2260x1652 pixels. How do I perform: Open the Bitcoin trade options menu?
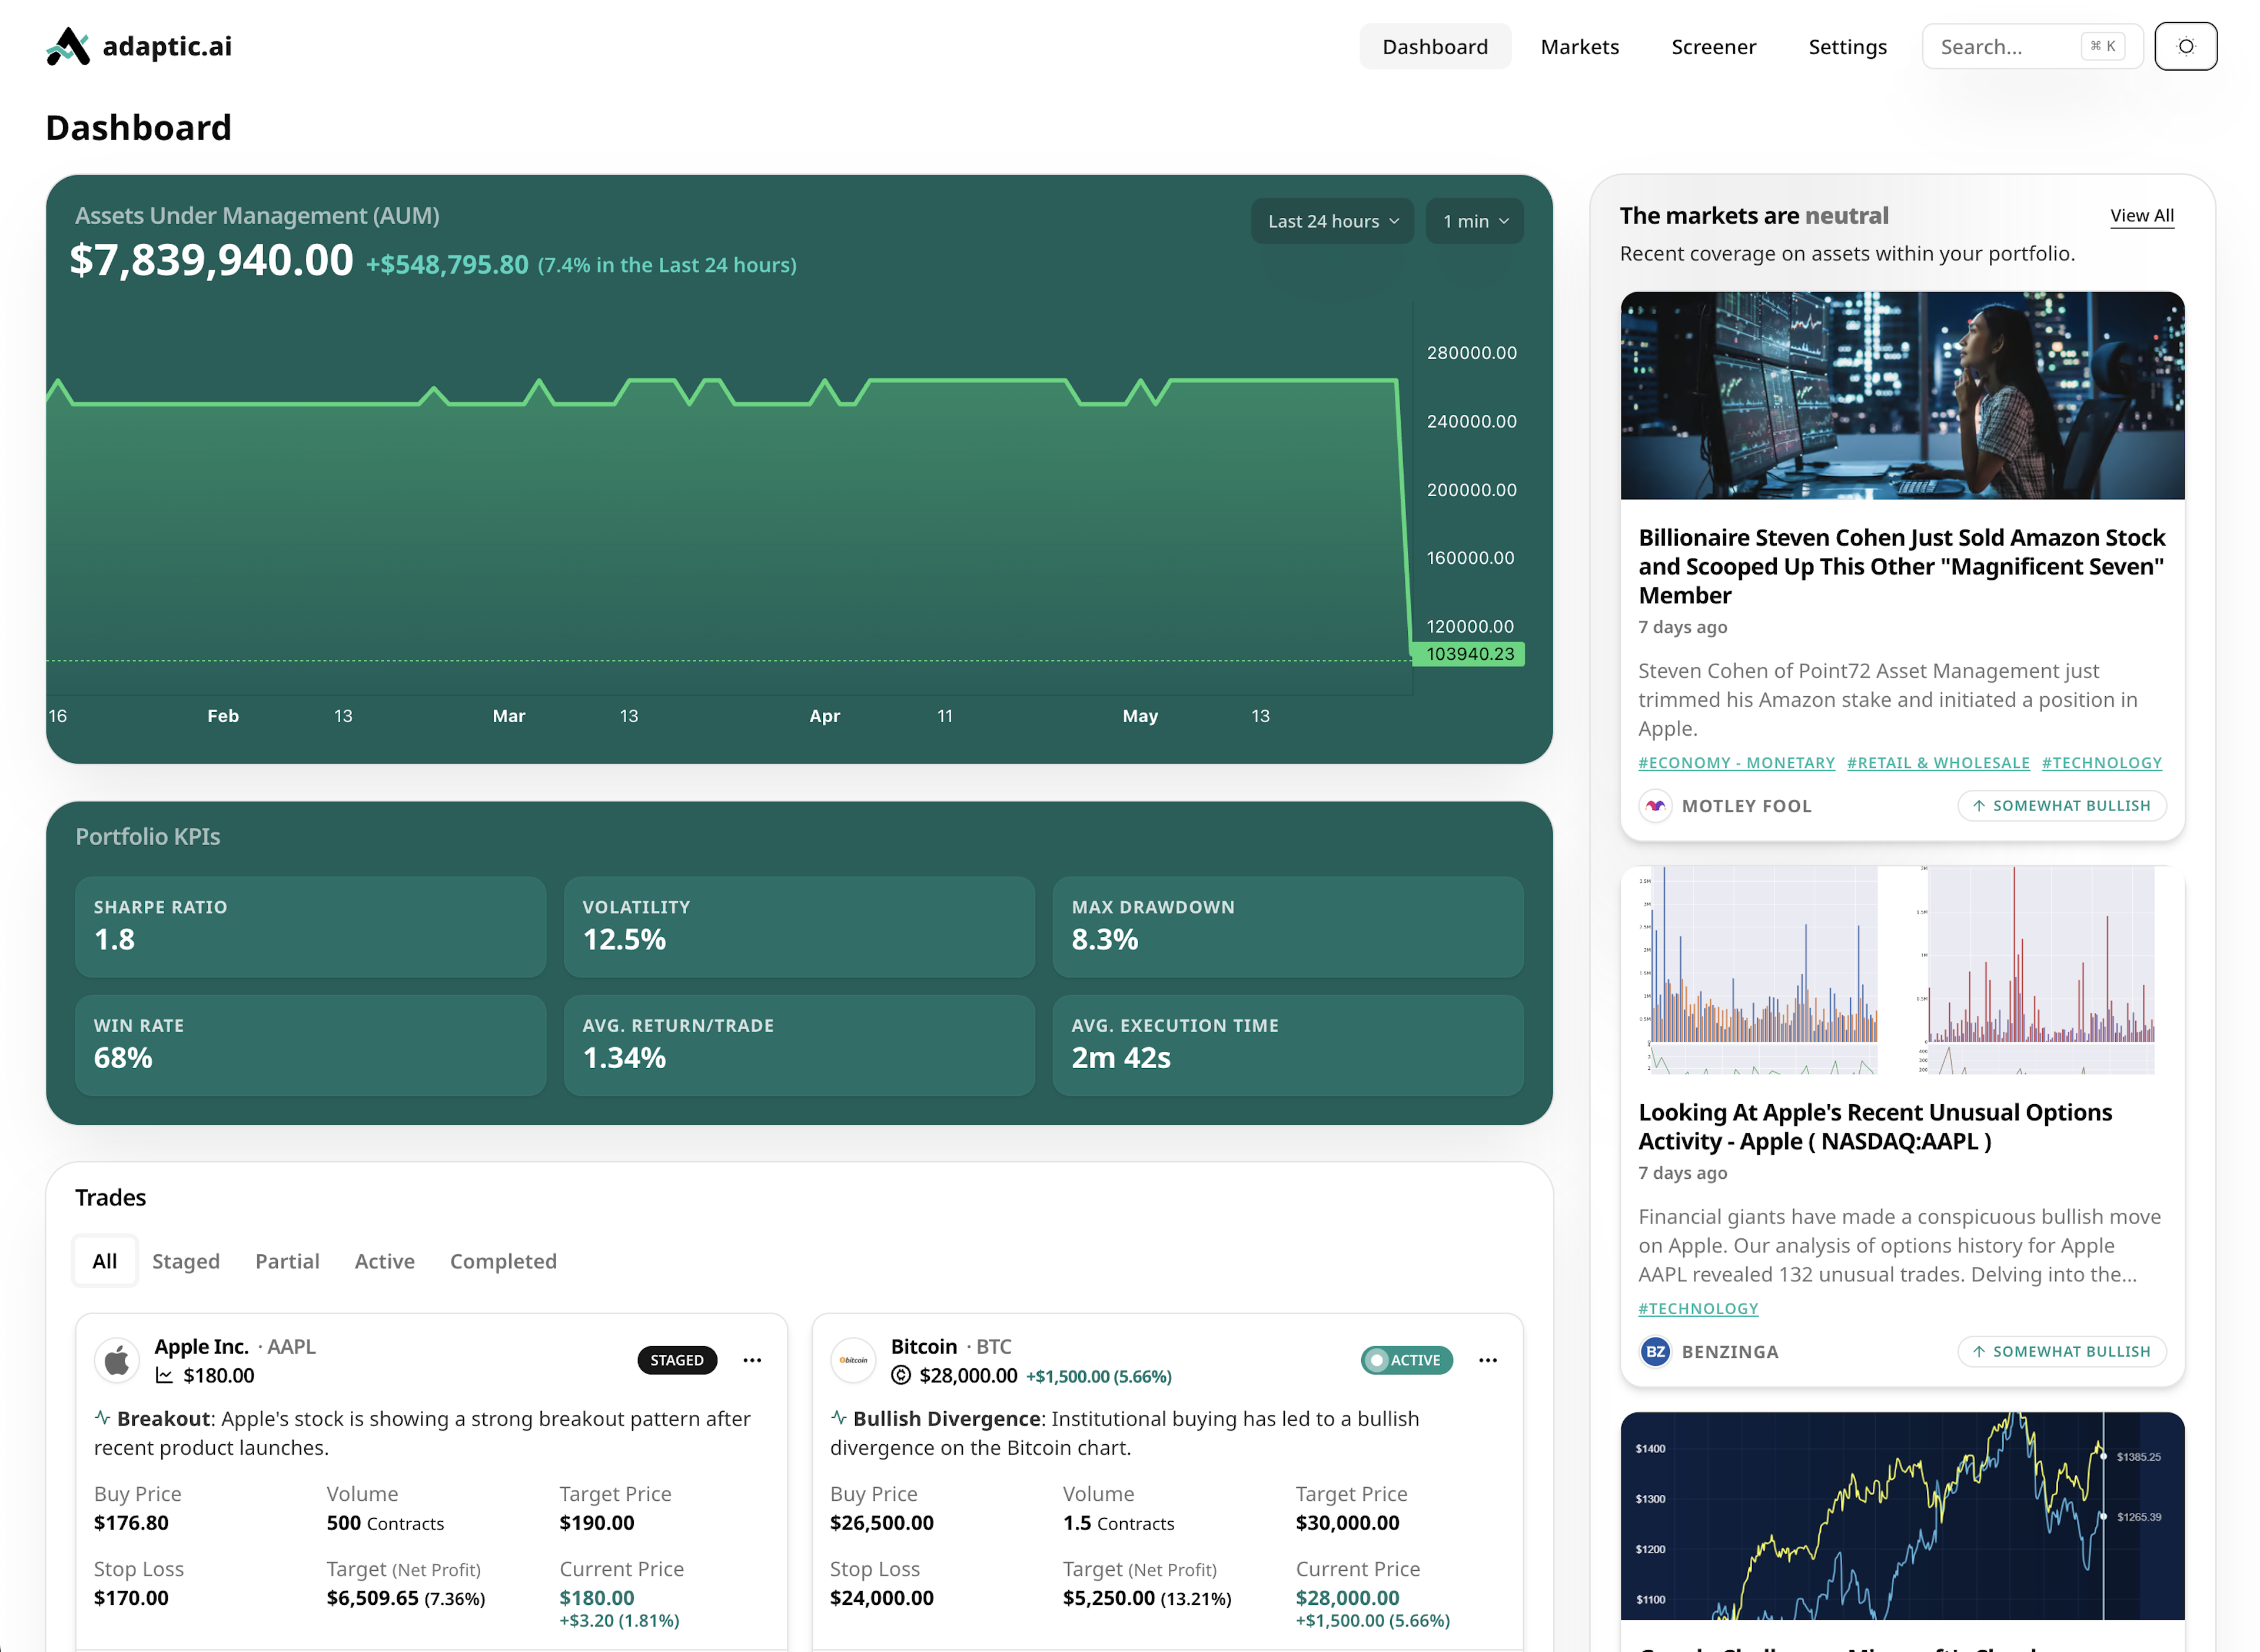[x=1488, y=1360]
